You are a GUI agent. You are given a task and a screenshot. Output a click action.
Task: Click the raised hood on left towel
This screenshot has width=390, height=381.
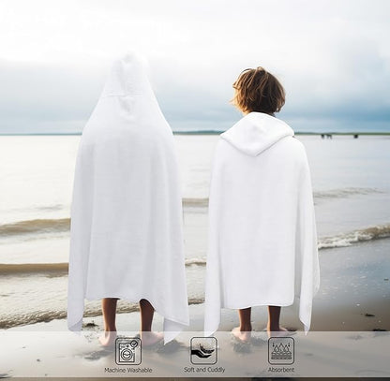[x=128, y=91]
